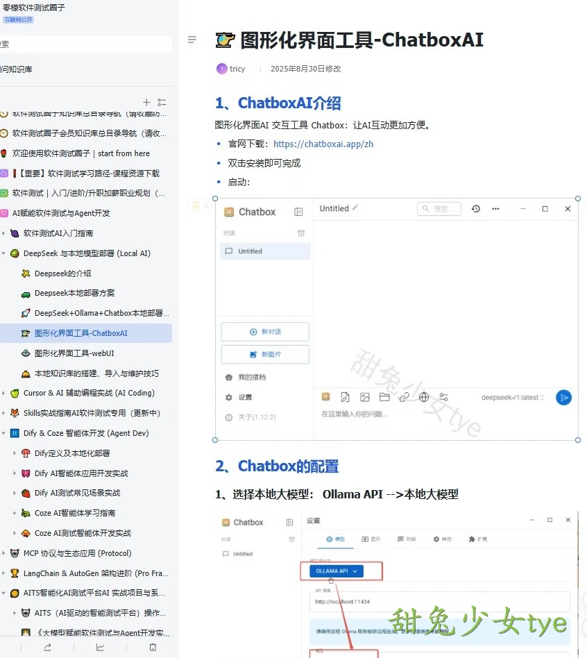Open the chatboxai.app/zh download link
587x658 pixels.
pos(323,144)
